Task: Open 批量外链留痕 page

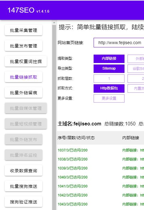Action: tap(24, 93)
